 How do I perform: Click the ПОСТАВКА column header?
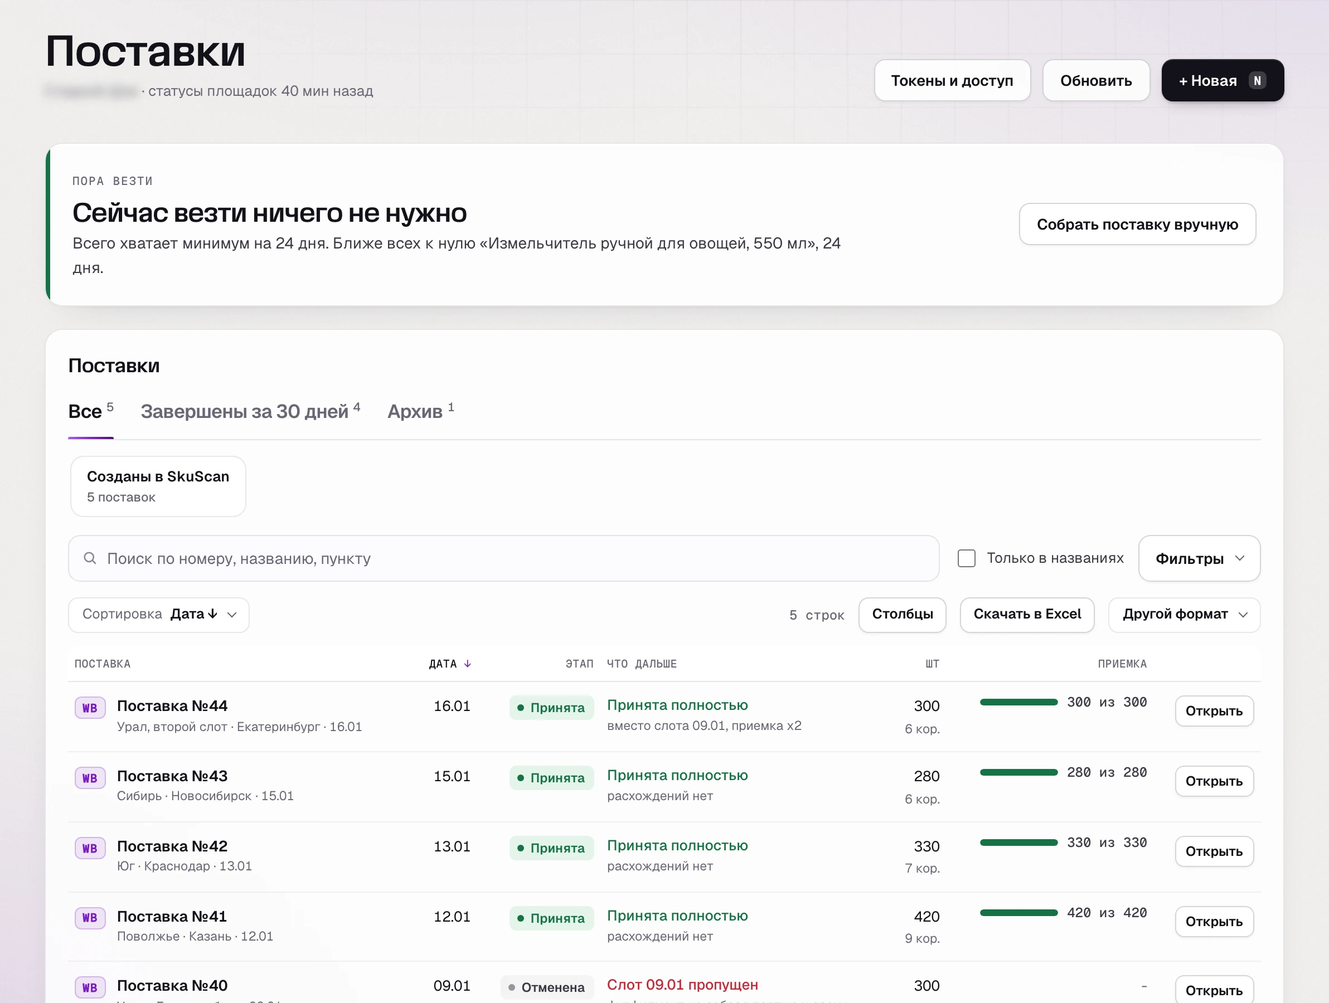(102, 664)
